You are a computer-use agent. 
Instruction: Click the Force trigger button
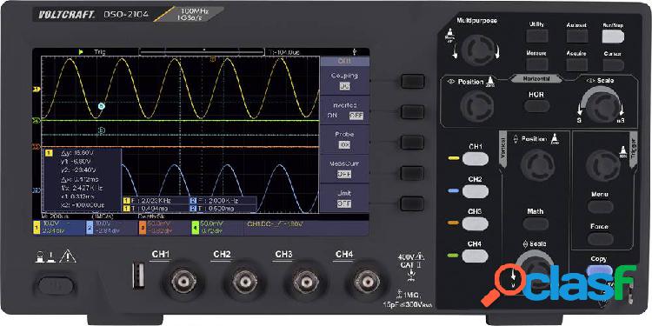[600, 239]
